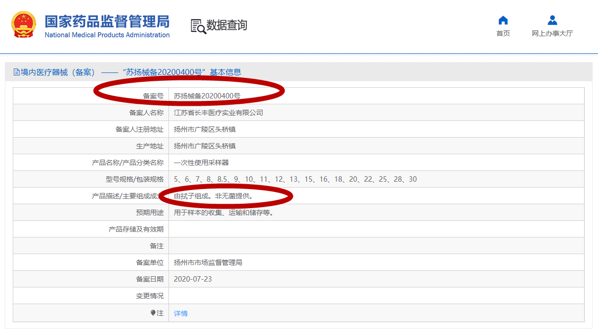Click the 备注 label
This screenshot has height=333, width=598.
tap(157, 246)
